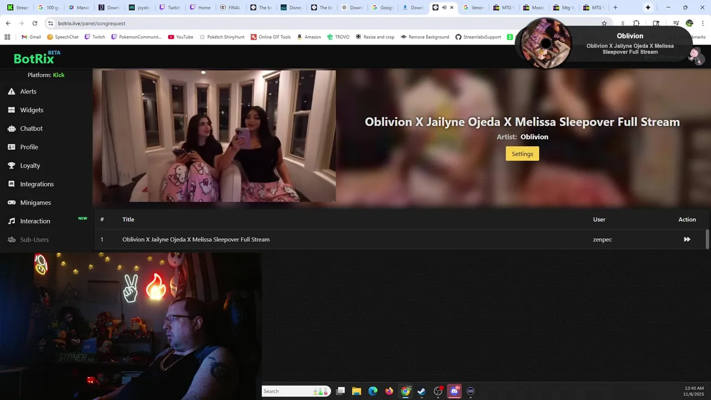Viewport: 711px width, 400px height.
Task: Open Task View in taskbar
Action: [x=341, y=391]
